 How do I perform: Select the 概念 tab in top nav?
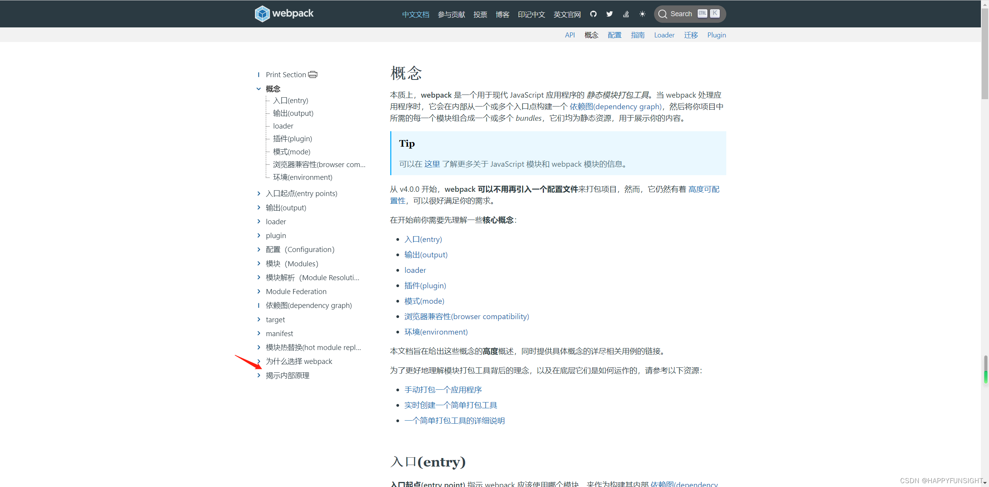pyautogui.click(x=592, y=35)
